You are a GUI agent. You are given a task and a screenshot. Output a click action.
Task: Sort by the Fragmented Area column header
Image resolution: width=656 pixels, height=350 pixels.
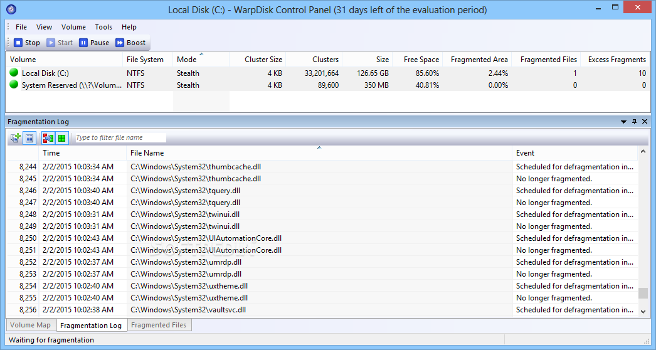click(x=477, y=60)
